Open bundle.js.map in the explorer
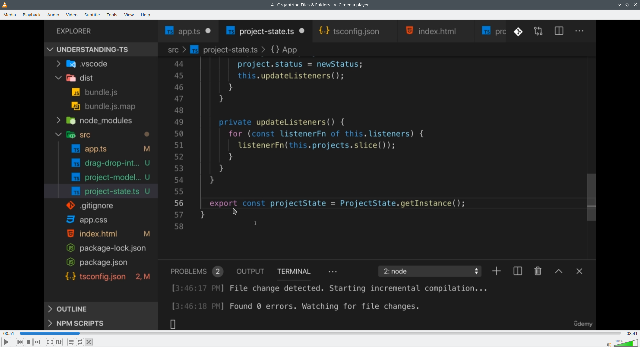640x347 pixels. 101,106
